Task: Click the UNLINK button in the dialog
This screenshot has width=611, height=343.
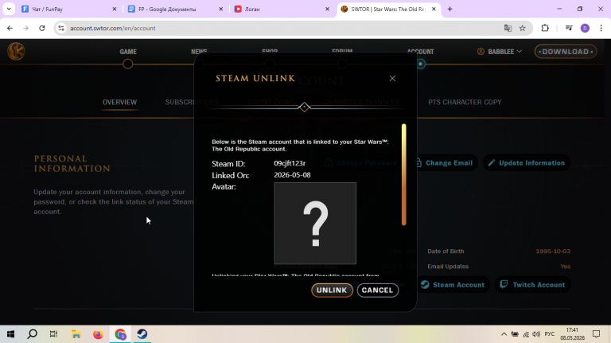Action: [332, 290]
